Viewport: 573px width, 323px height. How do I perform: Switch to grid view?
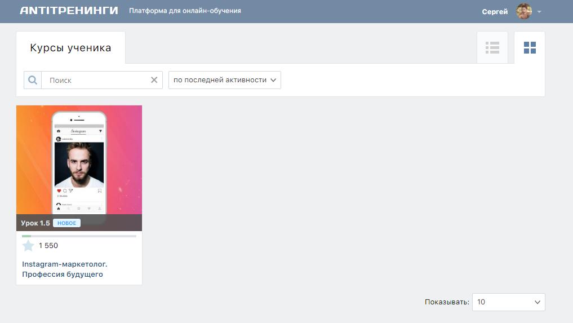pyautogui.click(x=530, y=48)
